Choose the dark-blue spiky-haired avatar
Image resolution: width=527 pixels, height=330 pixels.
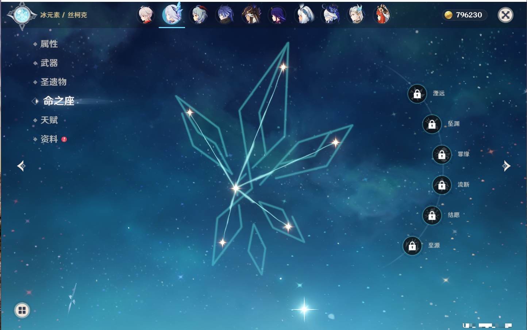point(225,15)
